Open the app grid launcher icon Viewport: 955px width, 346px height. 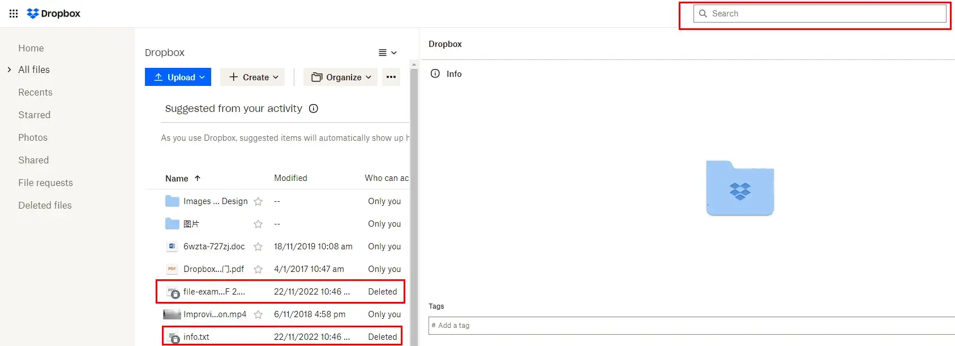[x=14, y=14]
